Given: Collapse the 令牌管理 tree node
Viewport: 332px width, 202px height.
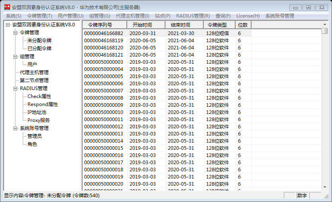Looking at the screenshot, I should click(15, 33).
